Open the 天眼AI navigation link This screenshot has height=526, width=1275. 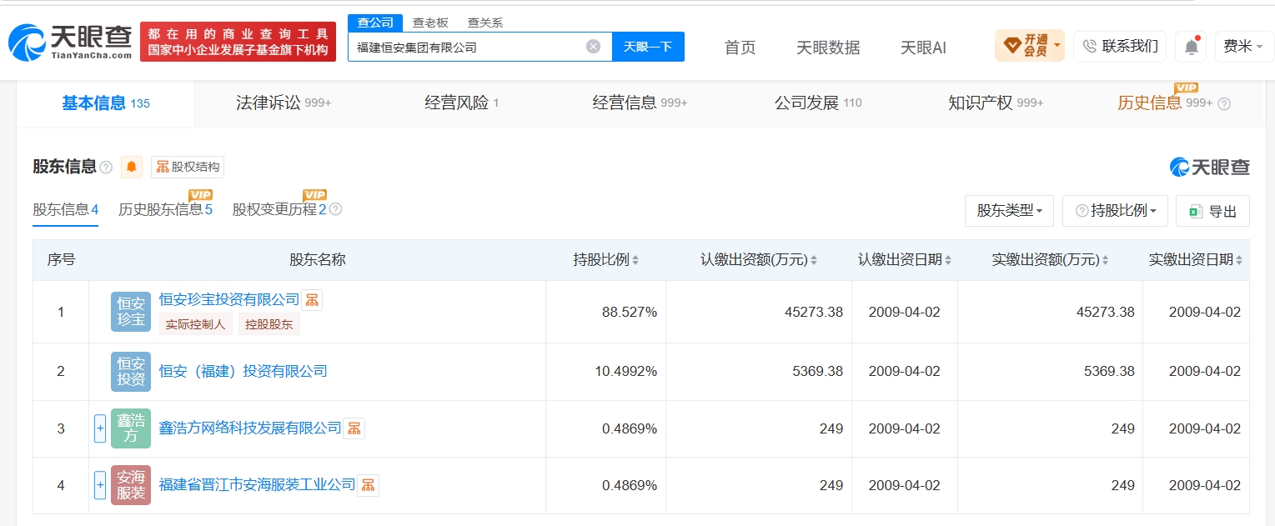click(924, 48)
